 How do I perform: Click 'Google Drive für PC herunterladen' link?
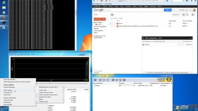(x=100, y=37)
